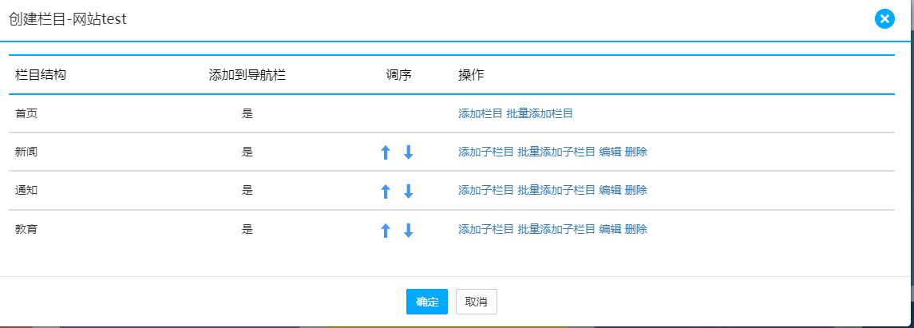
Task: Move 新闻 row down with arrow
Action: [x=409, y=152]
